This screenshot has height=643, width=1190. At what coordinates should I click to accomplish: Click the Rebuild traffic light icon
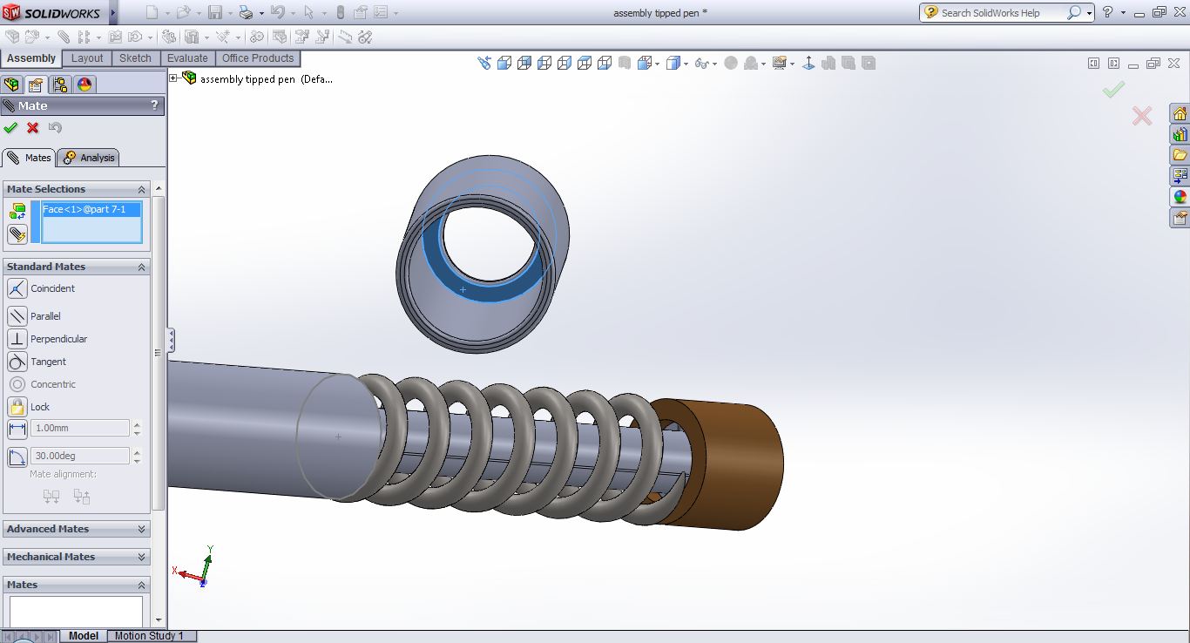[x=340, y=12]
